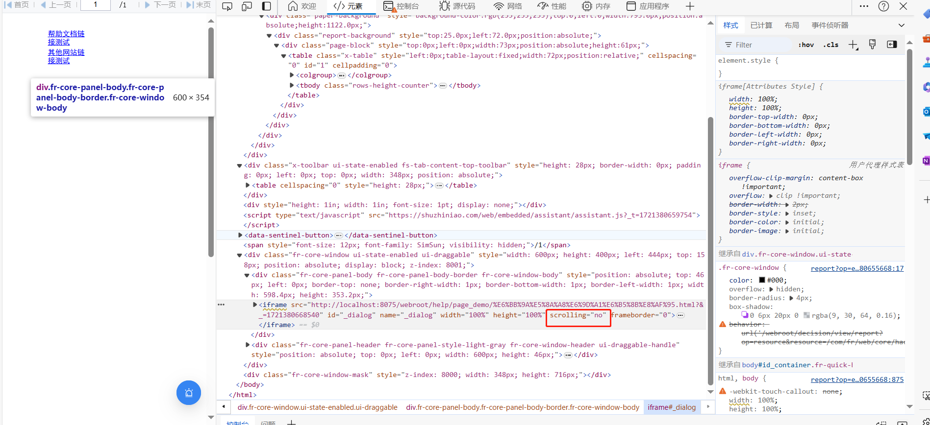Click the plus icon for more tools
This screenshot has height=425, width=930.
[690, 6]
